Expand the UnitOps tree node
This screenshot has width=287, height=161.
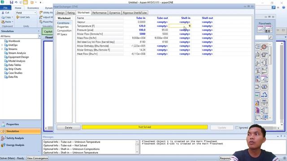tap(2, 45)
